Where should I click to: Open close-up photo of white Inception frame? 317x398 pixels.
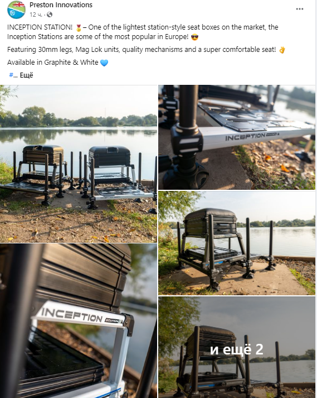coord(79,321)
